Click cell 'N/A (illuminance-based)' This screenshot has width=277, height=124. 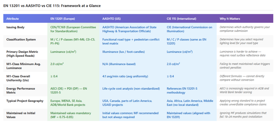tap(119, 64)
